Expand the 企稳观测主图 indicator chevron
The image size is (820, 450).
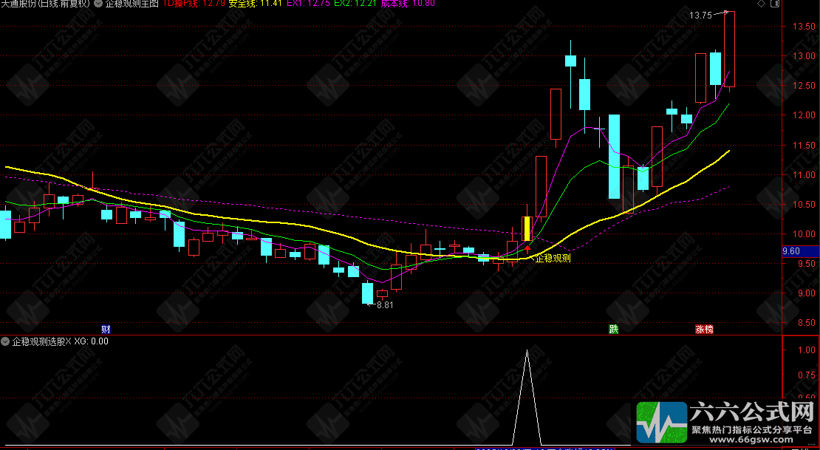98,3
